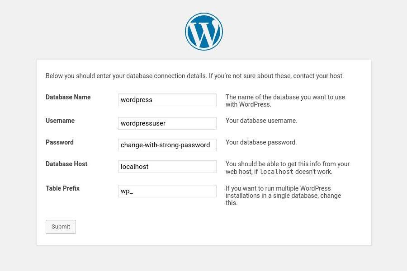Focus the Table Prefix input box
The height and width of the screenshot is (271, 407).
[167, 191]
